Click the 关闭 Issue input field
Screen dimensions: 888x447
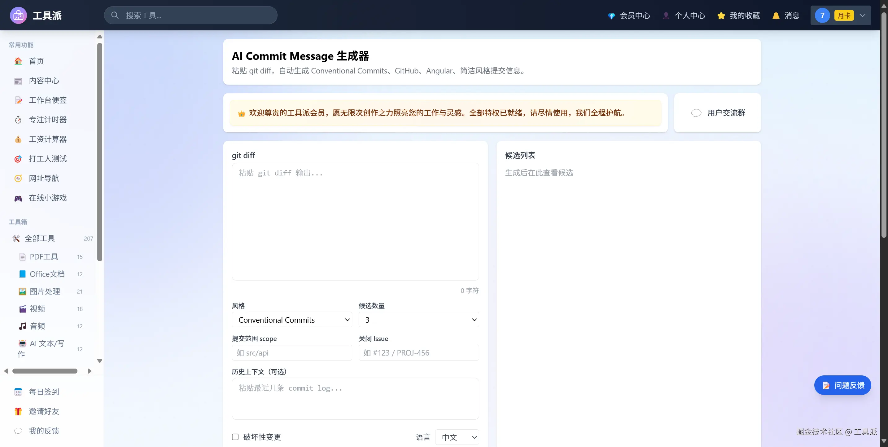coord(418,353)
